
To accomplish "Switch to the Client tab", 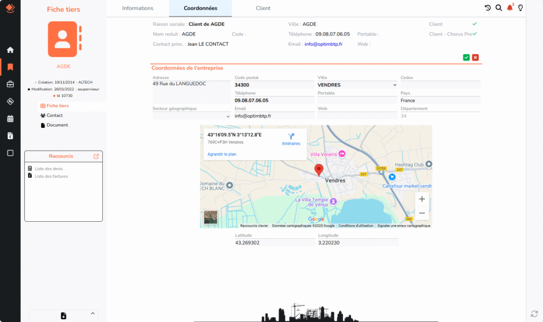I will [x=263, y=8].
